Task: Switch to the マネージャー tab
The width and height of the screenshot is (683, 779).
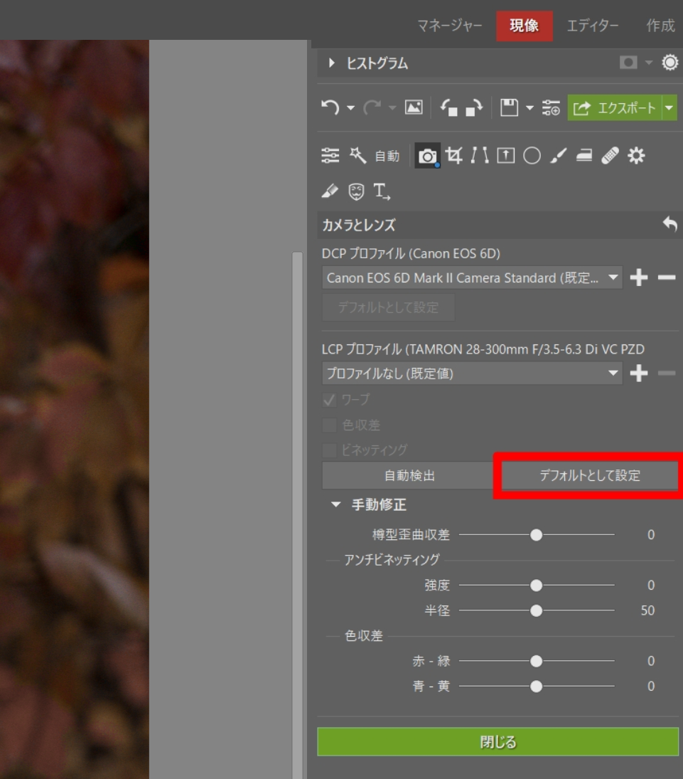Action: pos(449,26)
